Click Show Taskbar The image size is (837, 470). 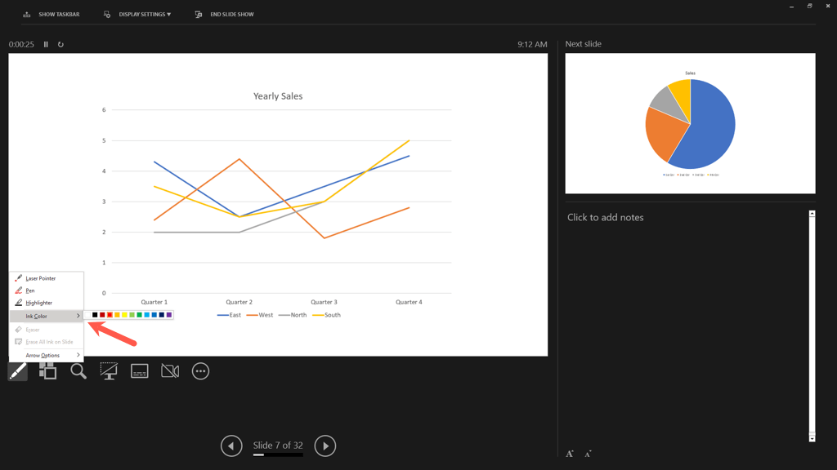[51, 15]
